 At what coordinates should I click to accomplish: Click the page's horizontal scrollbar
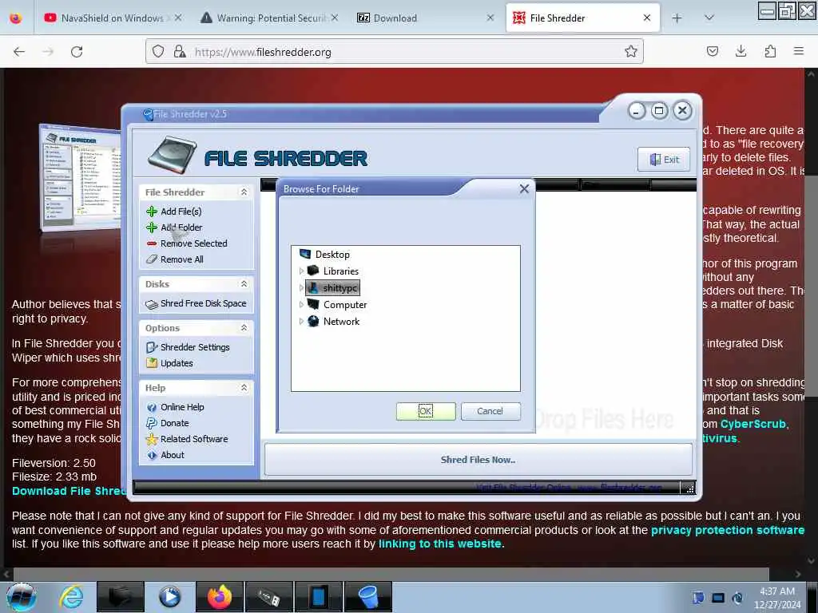[391, 574]
